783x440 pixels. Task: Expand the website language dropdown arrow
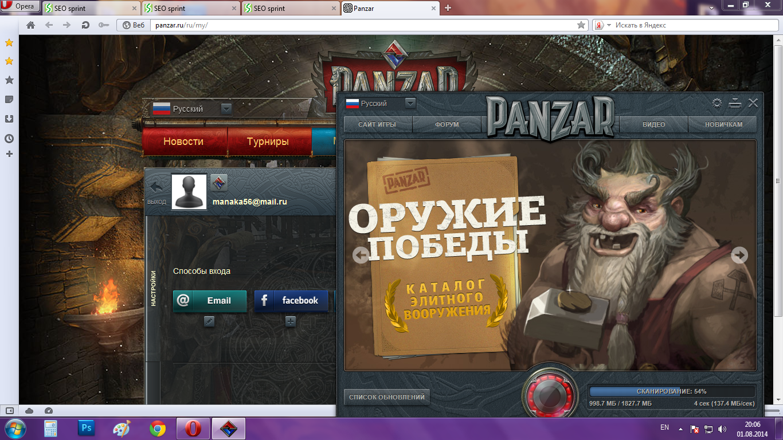click(x=226, y=109)
